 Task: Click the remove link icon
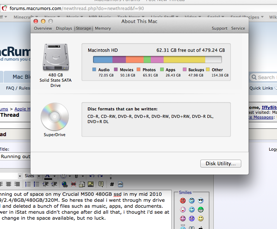pyautogui.click(x=73, y=184)
